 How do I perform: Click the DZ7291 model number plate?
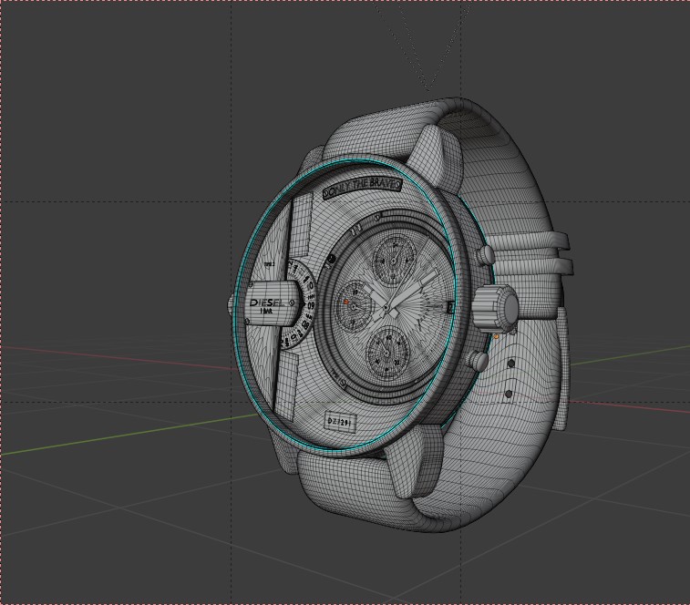(340, 421)
